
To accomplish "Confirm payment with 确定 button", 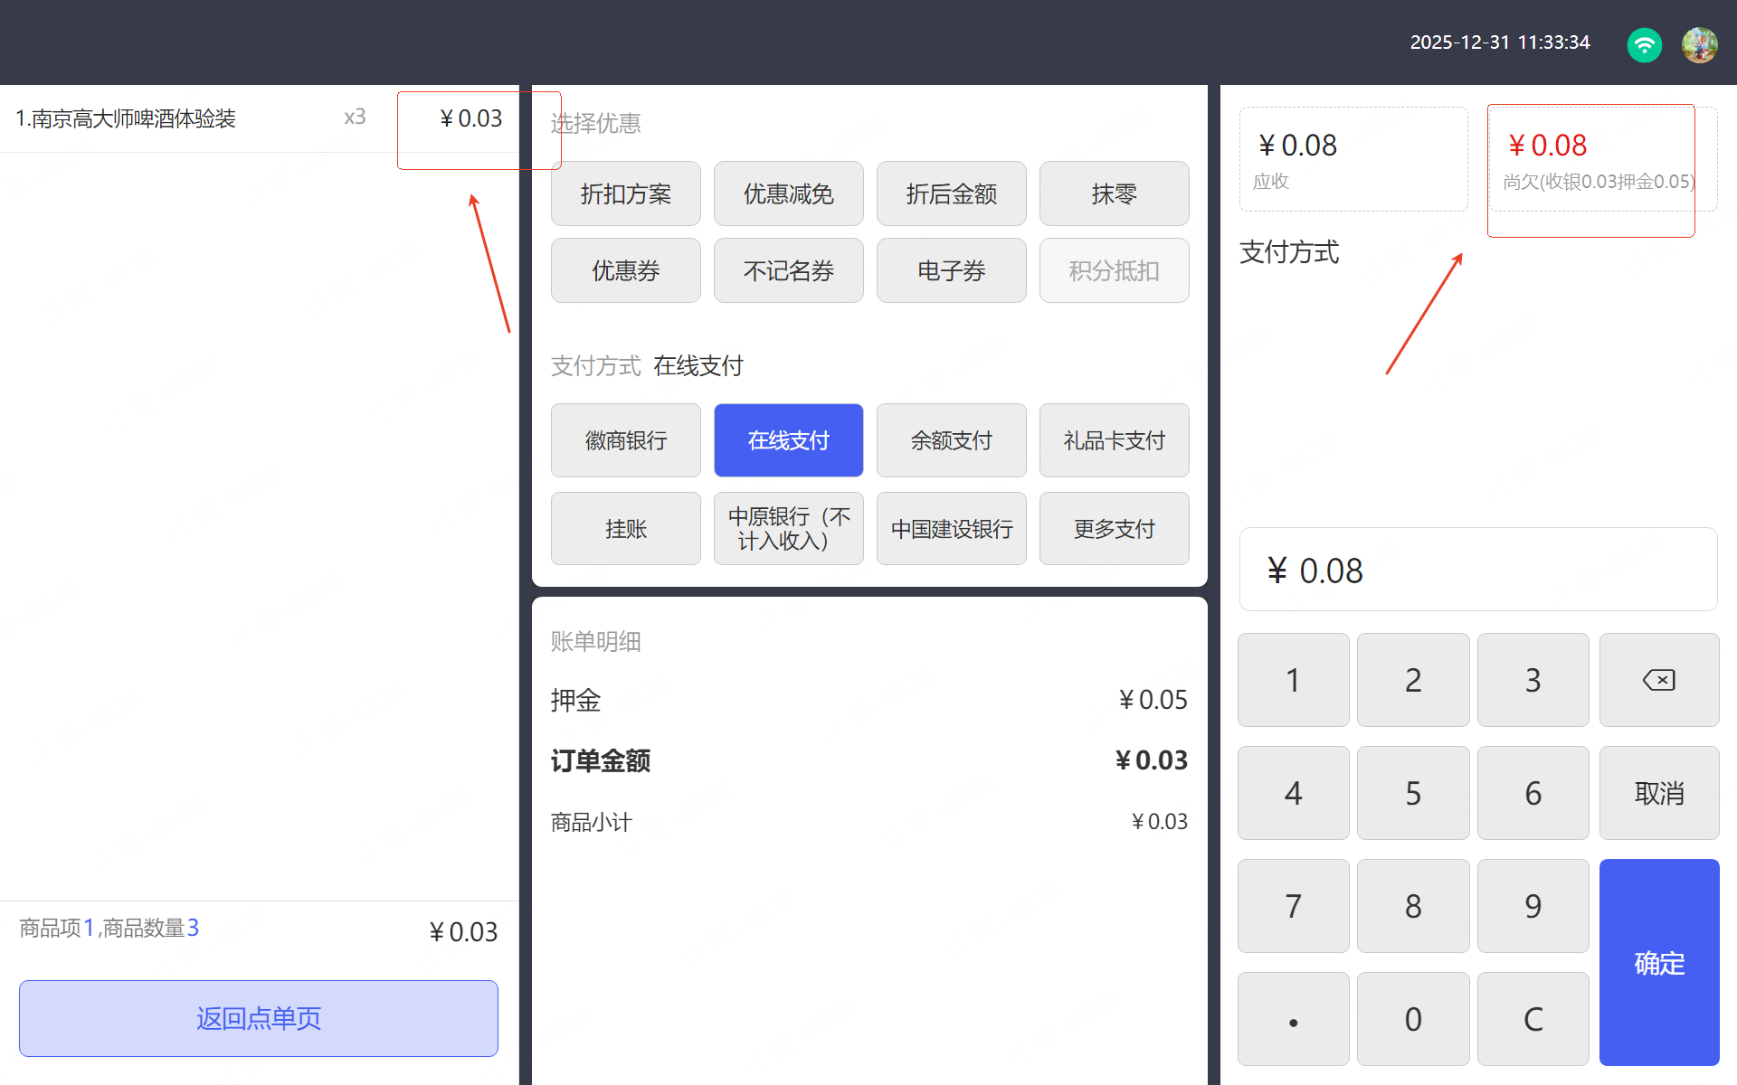I will coord(1658,962).
